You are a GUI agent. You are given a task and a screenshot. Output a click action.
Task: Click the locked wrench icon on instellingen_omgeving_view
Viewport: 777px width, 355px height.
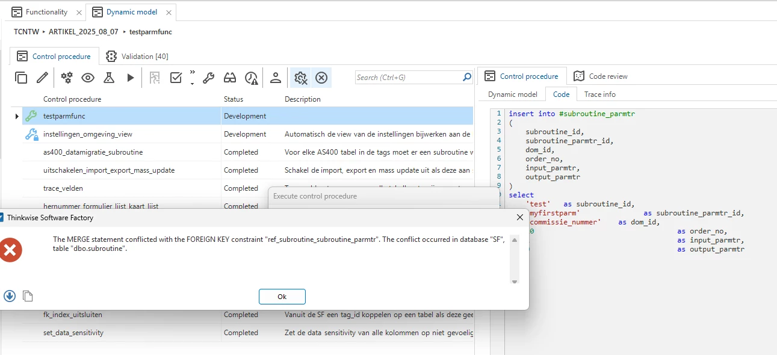[31, 134]
